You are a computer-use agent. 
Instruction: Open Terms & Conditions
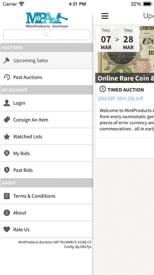47,196
